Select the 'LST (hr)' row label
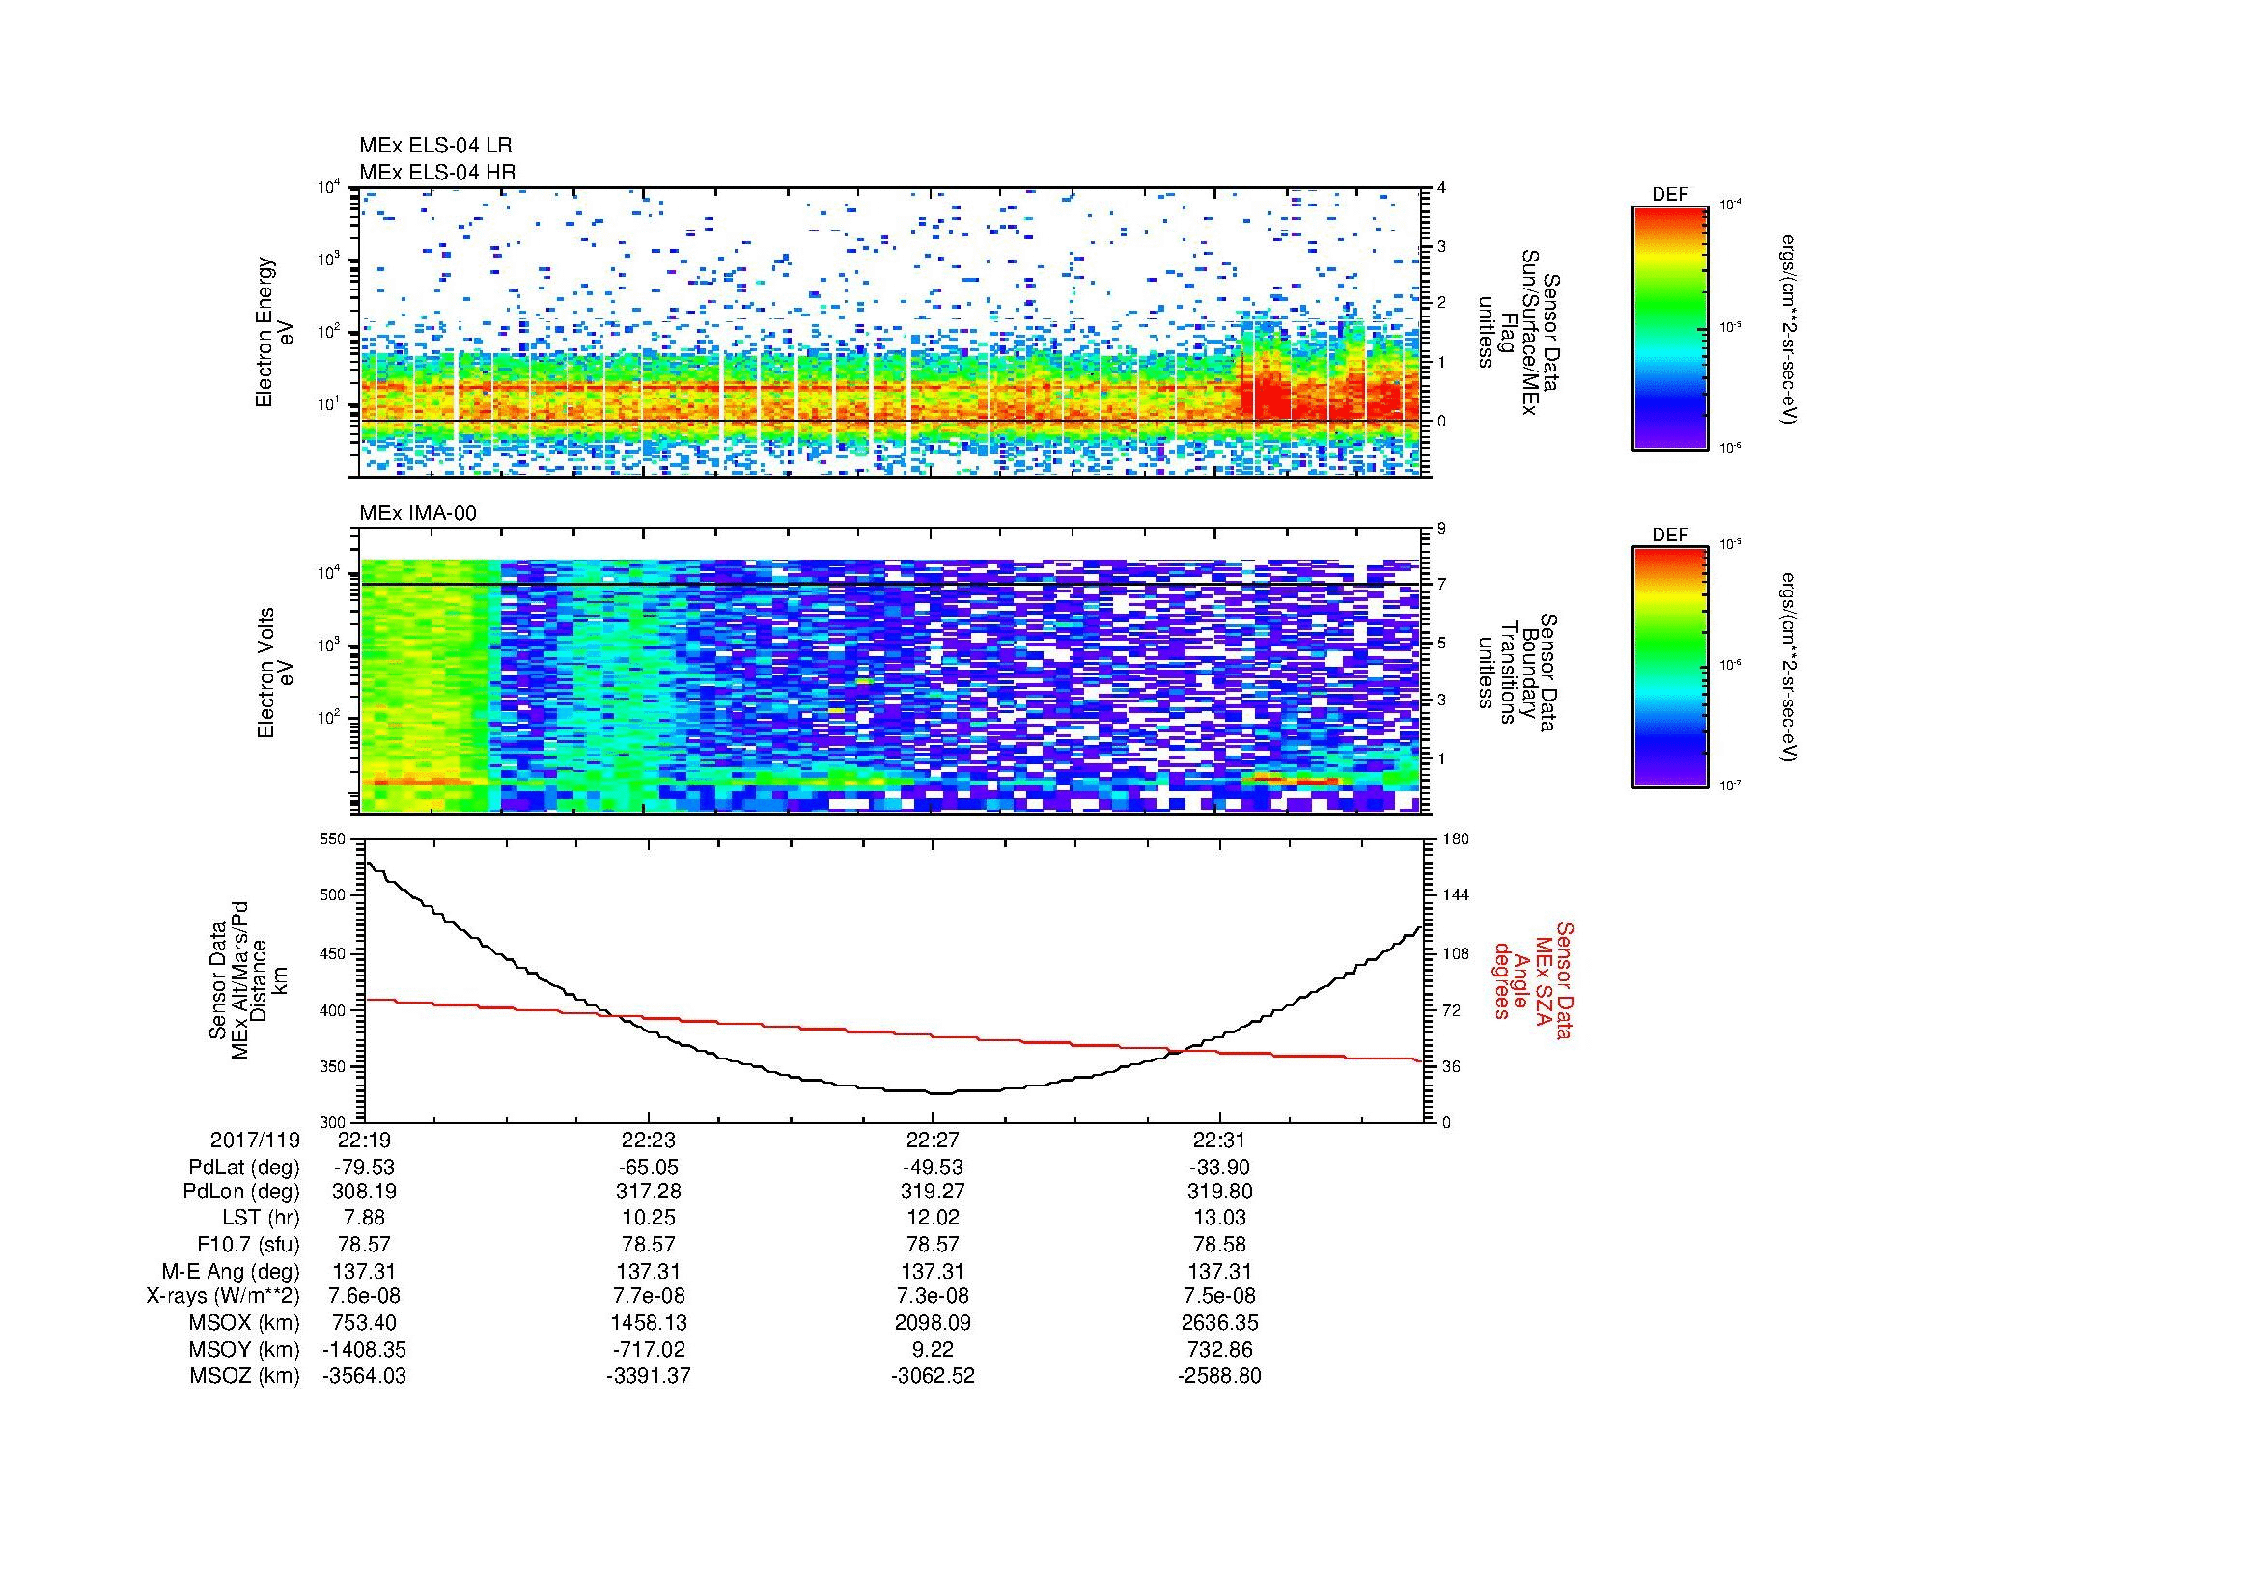This screenshot has width=2258, height=1595. click(260, 1218)
